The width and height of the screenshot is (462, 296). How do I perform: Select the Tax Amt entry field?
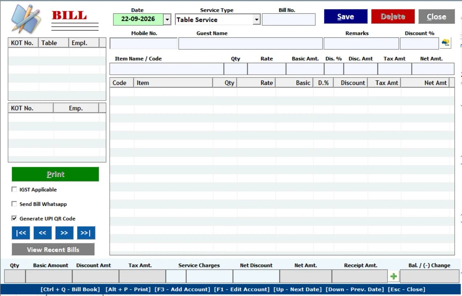[394, 69]
